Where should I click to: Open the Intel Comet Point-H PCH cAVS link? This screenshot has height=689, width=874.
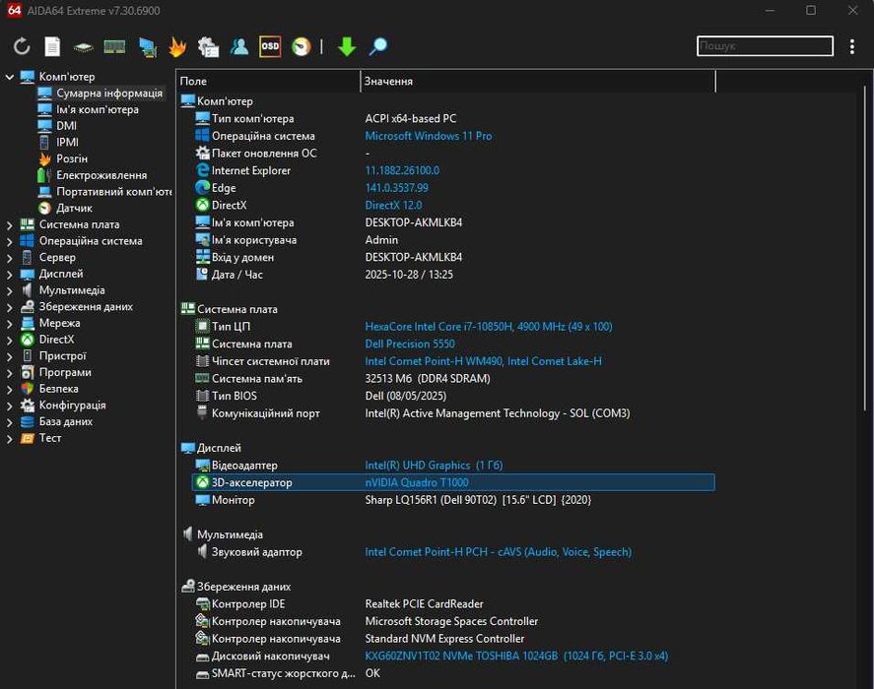tap(498, 552)
